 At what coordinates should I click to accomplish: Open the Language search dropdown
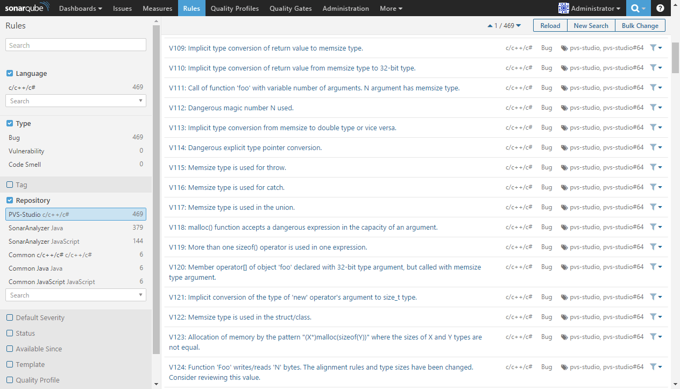[76, 101]
